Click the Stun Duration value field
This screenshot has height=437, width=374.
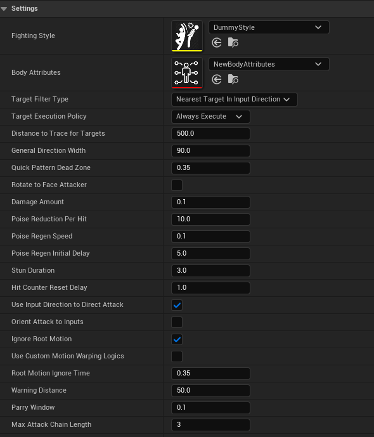coord(210,271)
